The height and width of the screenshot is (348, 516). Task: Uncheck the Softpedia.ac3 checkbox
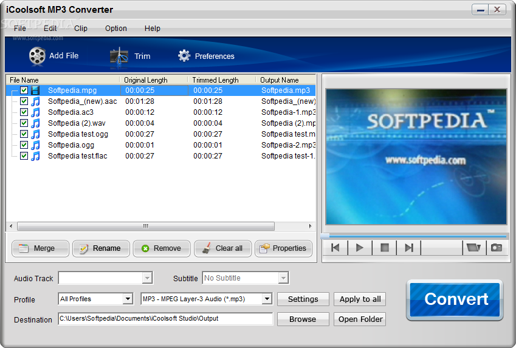coord(24,112)
